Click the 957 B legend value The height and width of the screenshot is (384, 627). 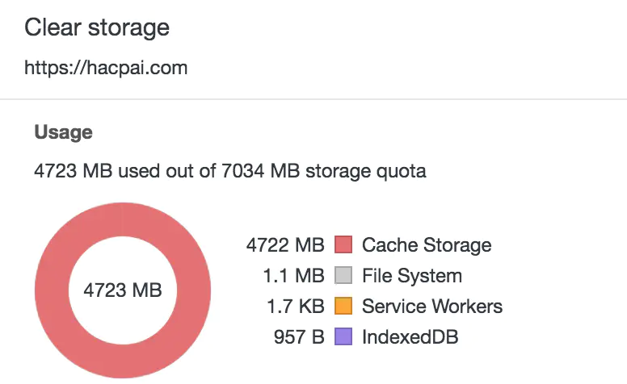[x=299, y=337]
